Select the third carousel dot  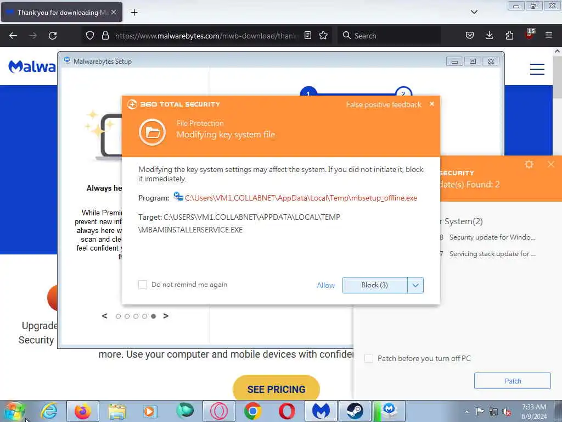tap(136, 316)
